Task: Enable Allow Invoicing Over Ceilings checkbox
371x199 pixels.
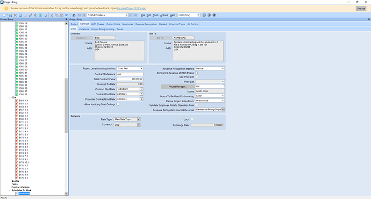Action: pyautogui.click(x=118, y=104)
